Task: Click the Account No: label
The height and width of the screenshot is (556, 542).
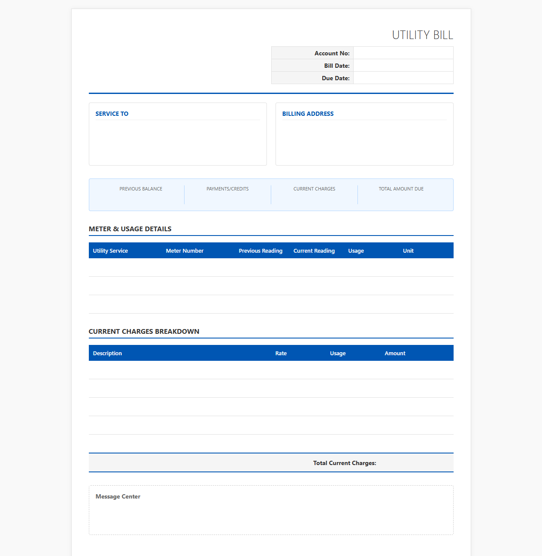Action: pyautogui.click(x=332, y=53)
